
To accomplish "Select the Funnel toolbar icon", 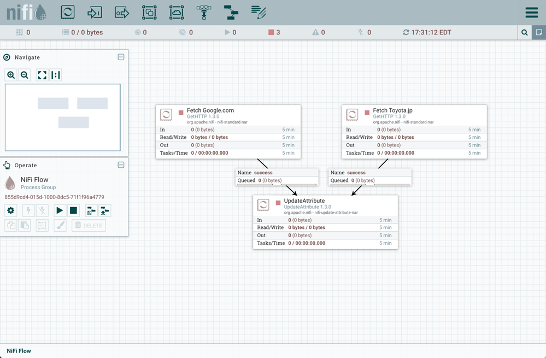I will click(x=204, y=12).
